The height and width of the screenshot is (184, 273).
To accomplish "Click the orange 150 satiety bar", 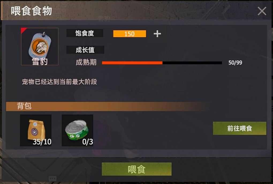I will pos(130,34).
